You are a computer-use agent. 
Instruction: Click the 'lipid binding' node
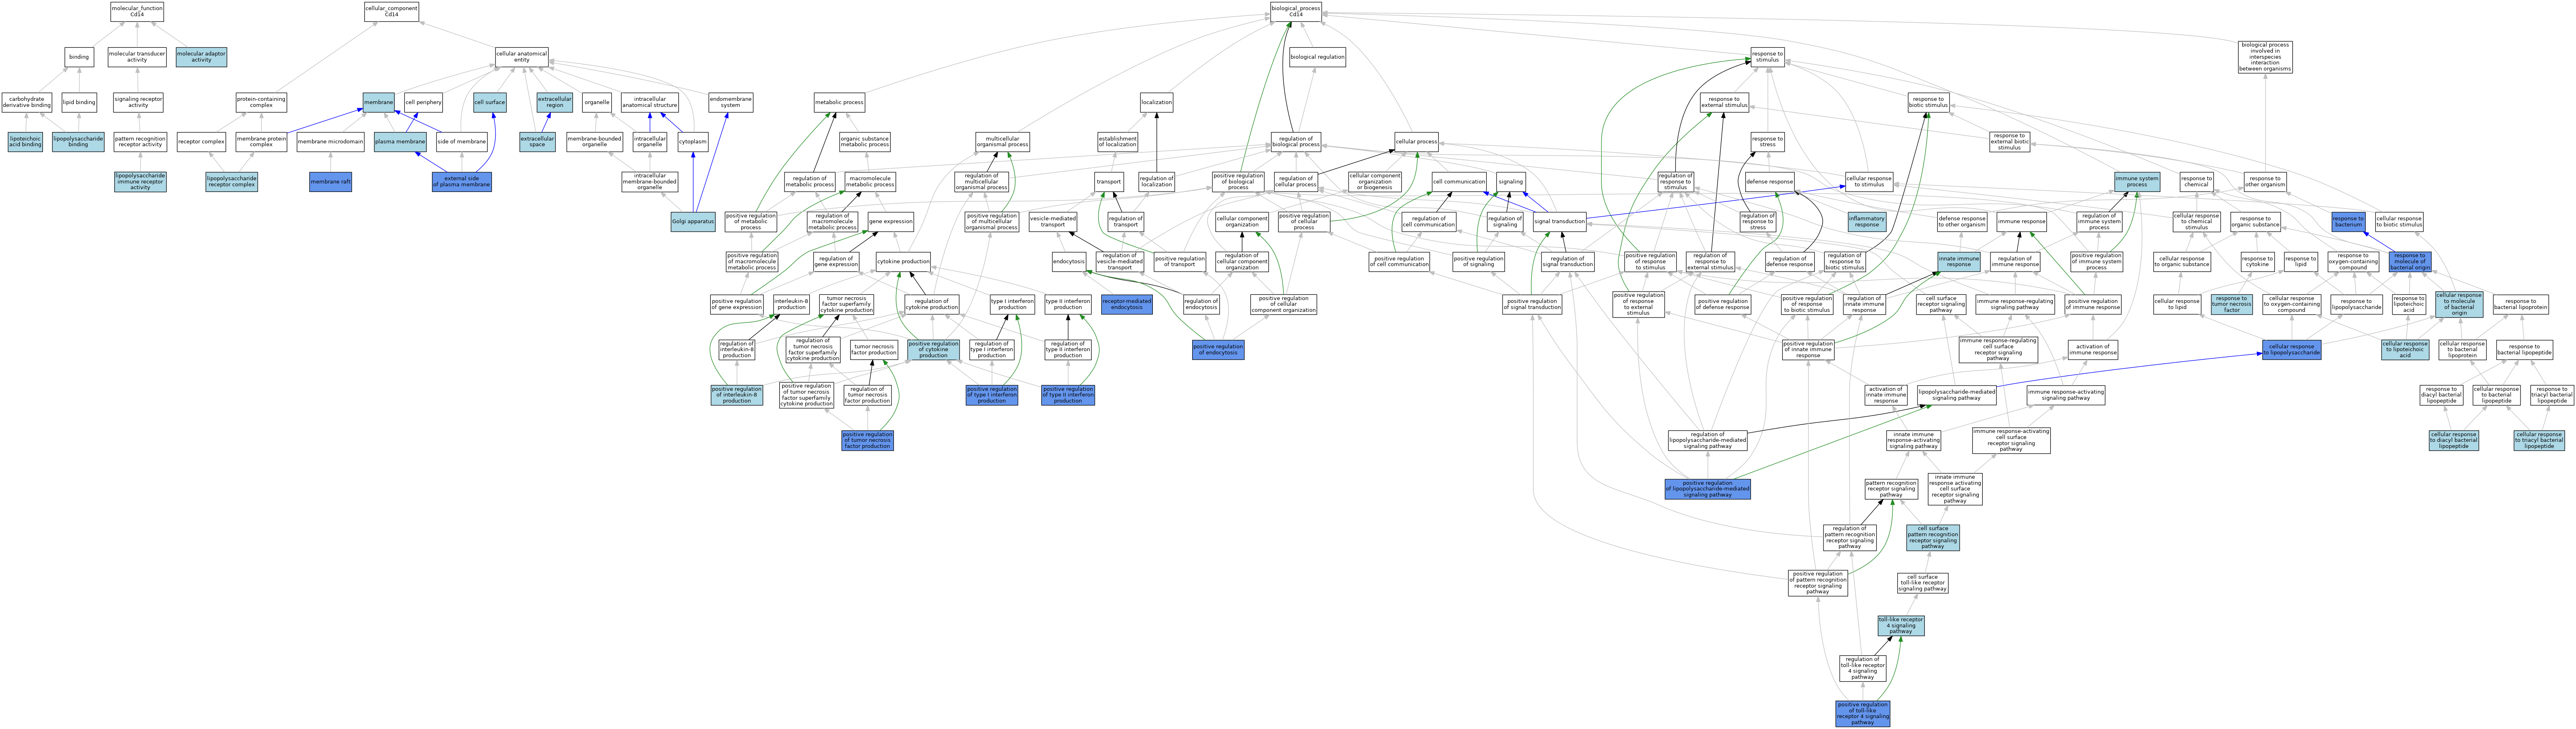[79, 102]
